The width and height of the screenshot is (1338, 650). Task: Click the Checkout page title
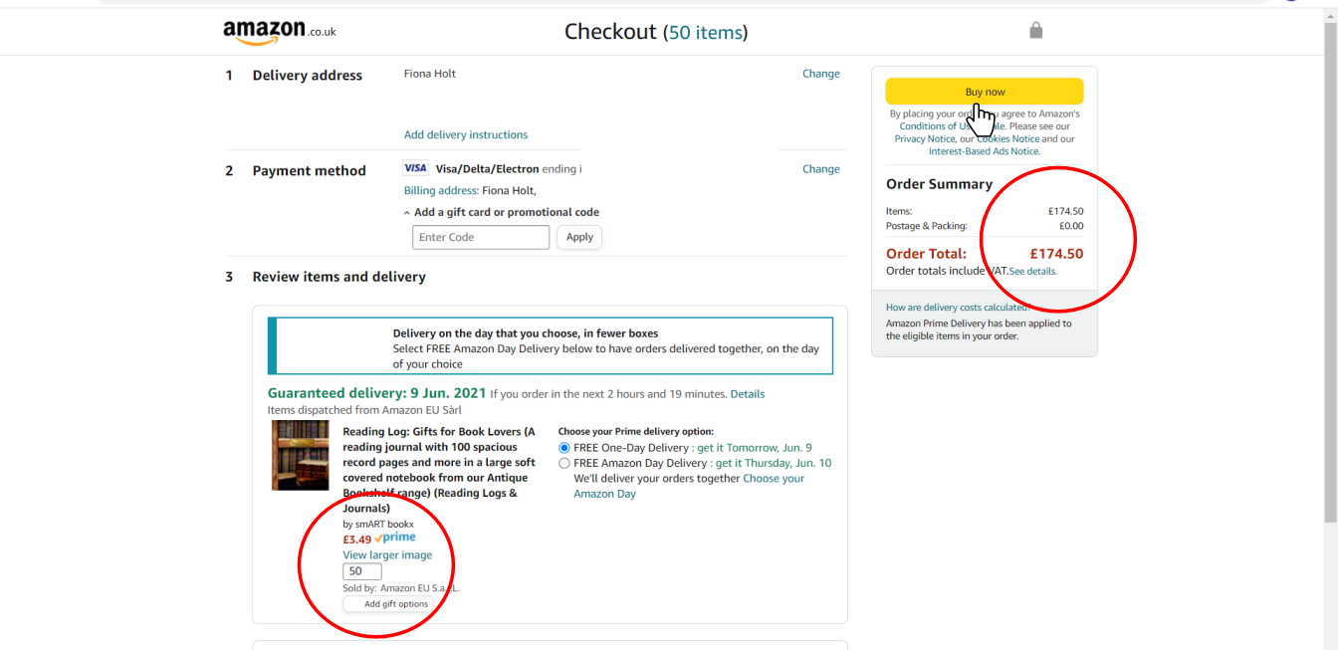point(610,32)
